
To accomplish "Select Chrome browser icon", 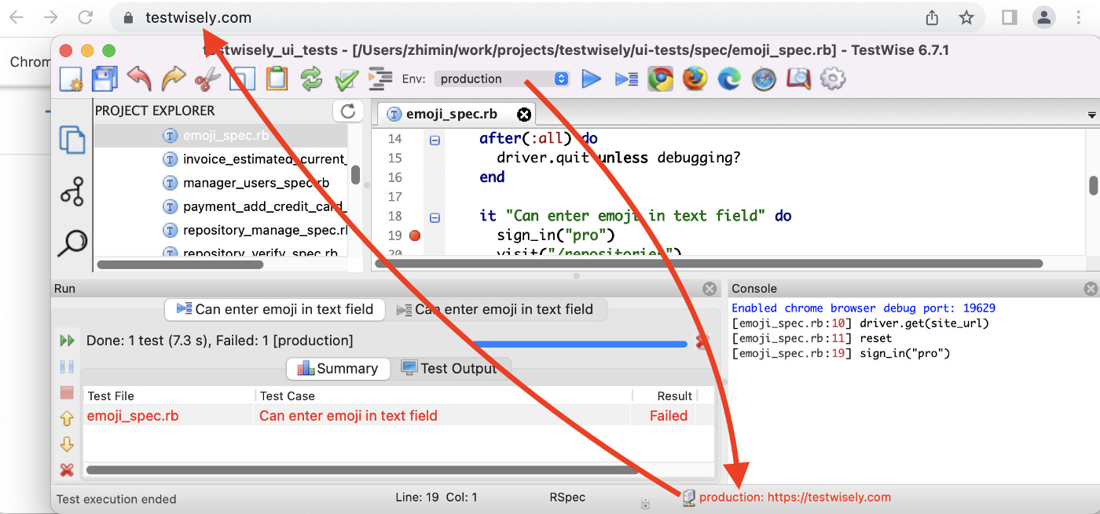I will point(660,78).
